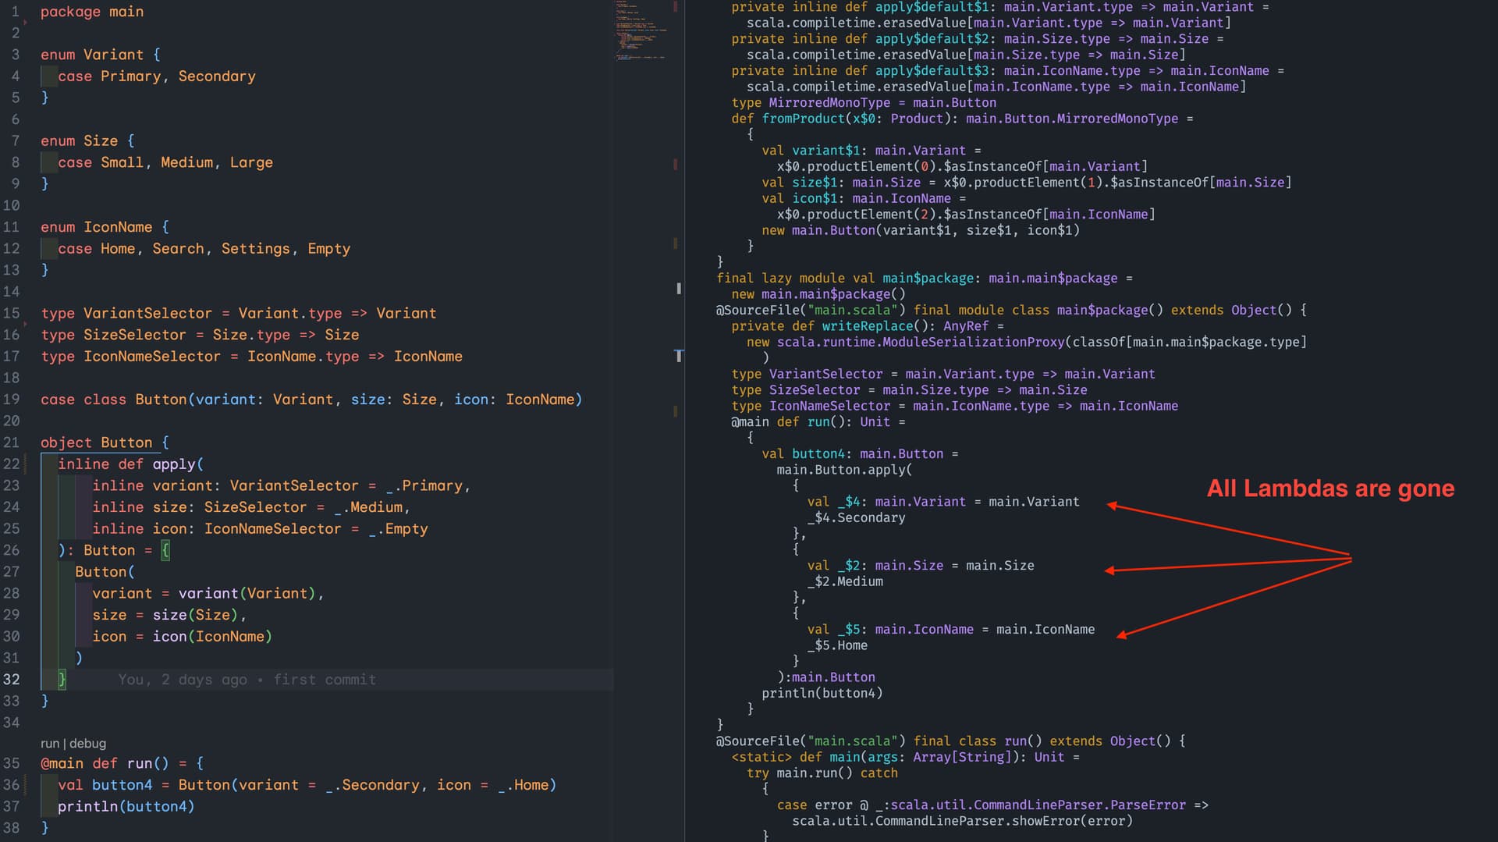The height and width of the screenshot is (842, 1498).
Task: Click line number 35 in the gutter
Action: click(12, 763)
